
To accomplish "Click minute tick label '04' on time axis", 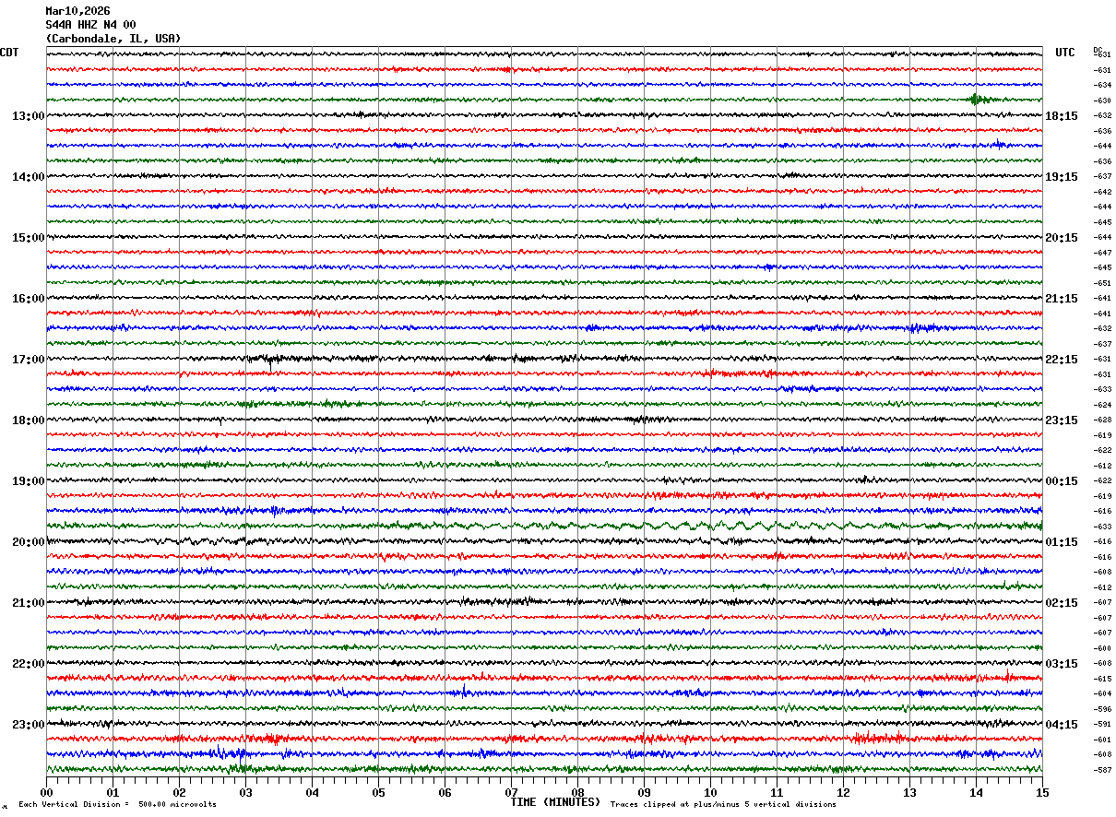I will tap(312, 792).
